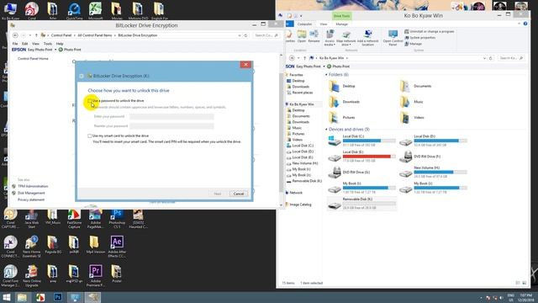Close the BitLocker wizard with red X

(245, 65)
